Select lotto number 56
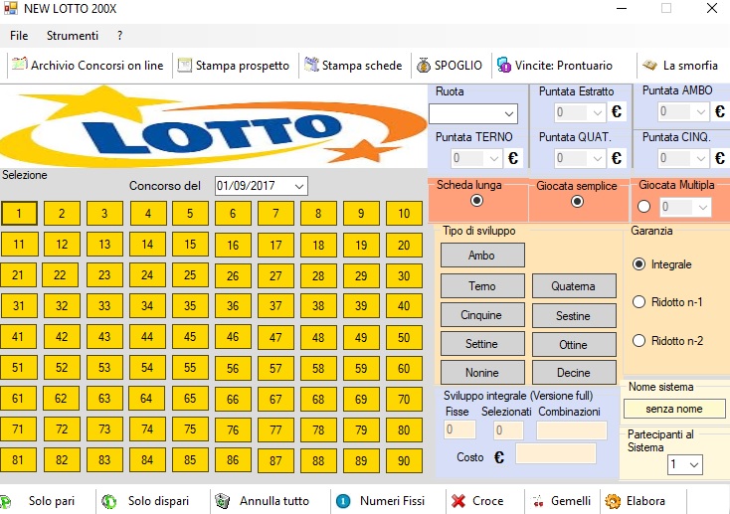The image size is (730, 514). click(233, 368)
